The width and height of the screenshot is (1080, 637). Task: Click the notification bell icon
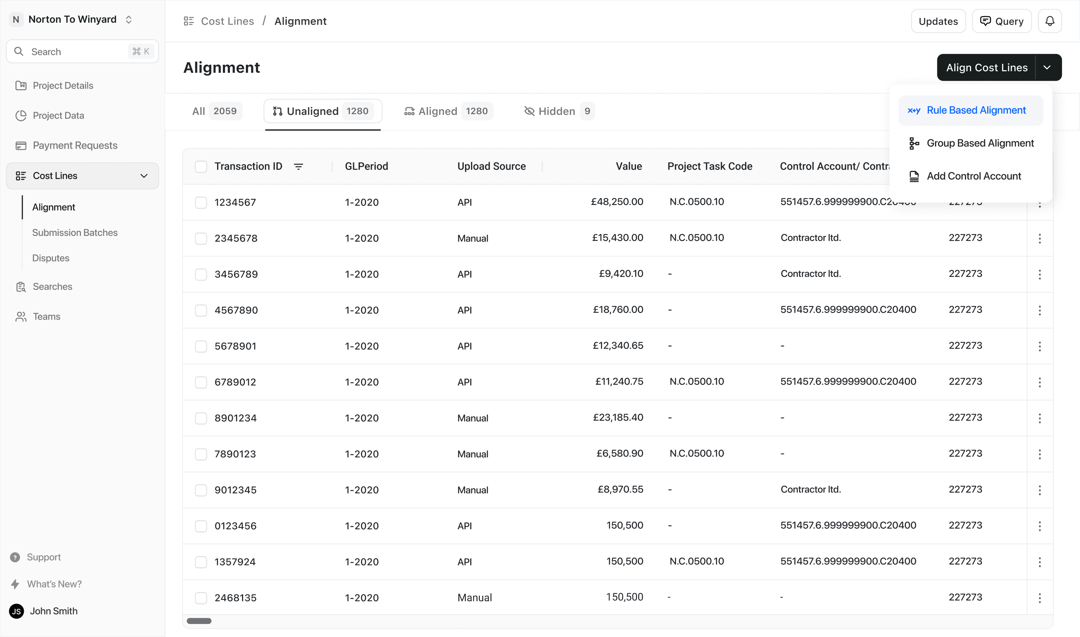[1049, 21]
